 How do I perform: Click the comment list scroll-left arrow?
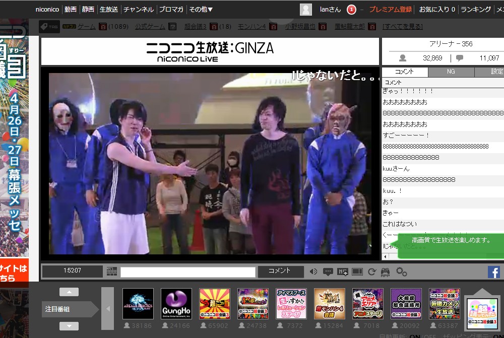coord(385,256)
